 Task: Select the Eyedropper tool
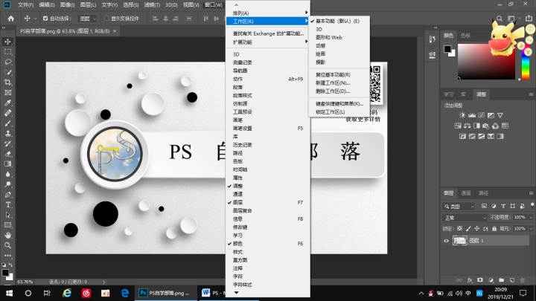click(7, 103)
